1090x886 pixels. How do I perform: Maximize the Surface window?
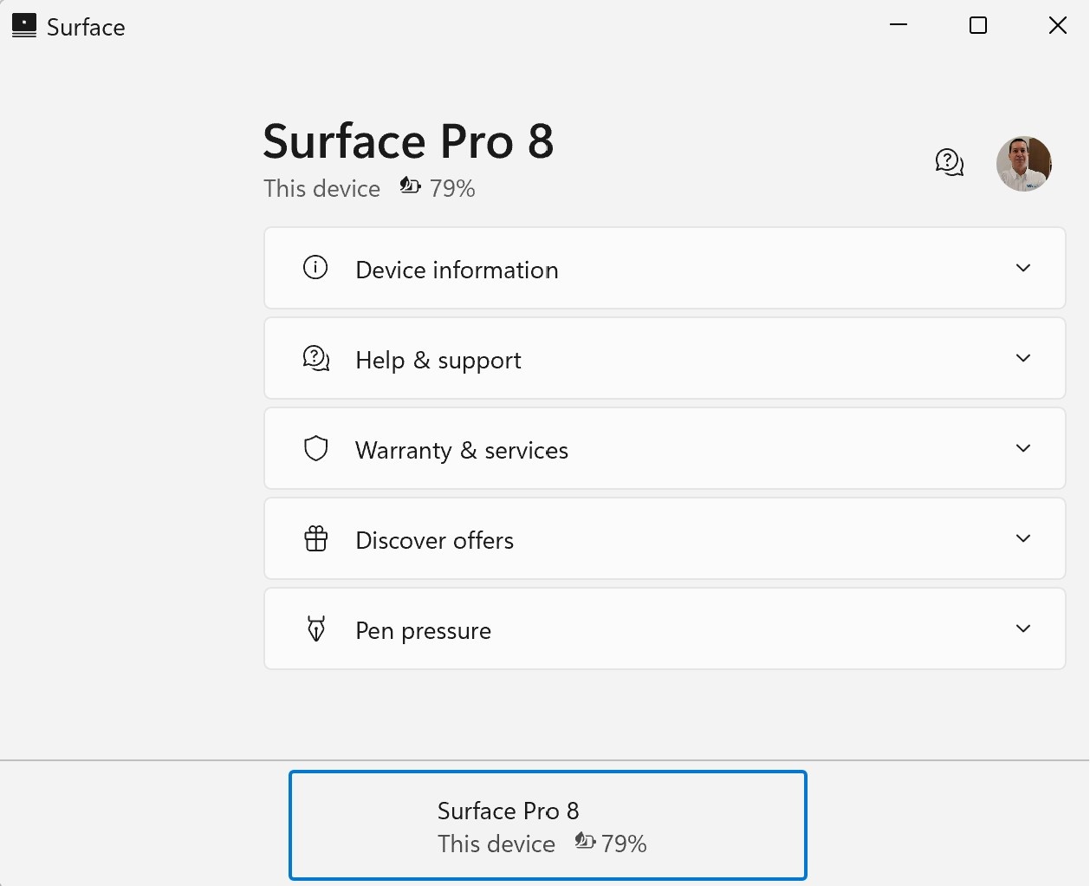point(978,26)
